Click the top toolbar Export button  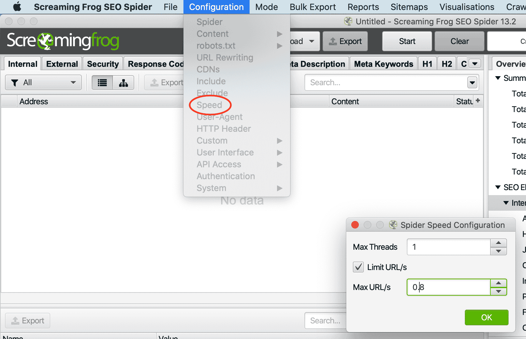tap(345, 41)
